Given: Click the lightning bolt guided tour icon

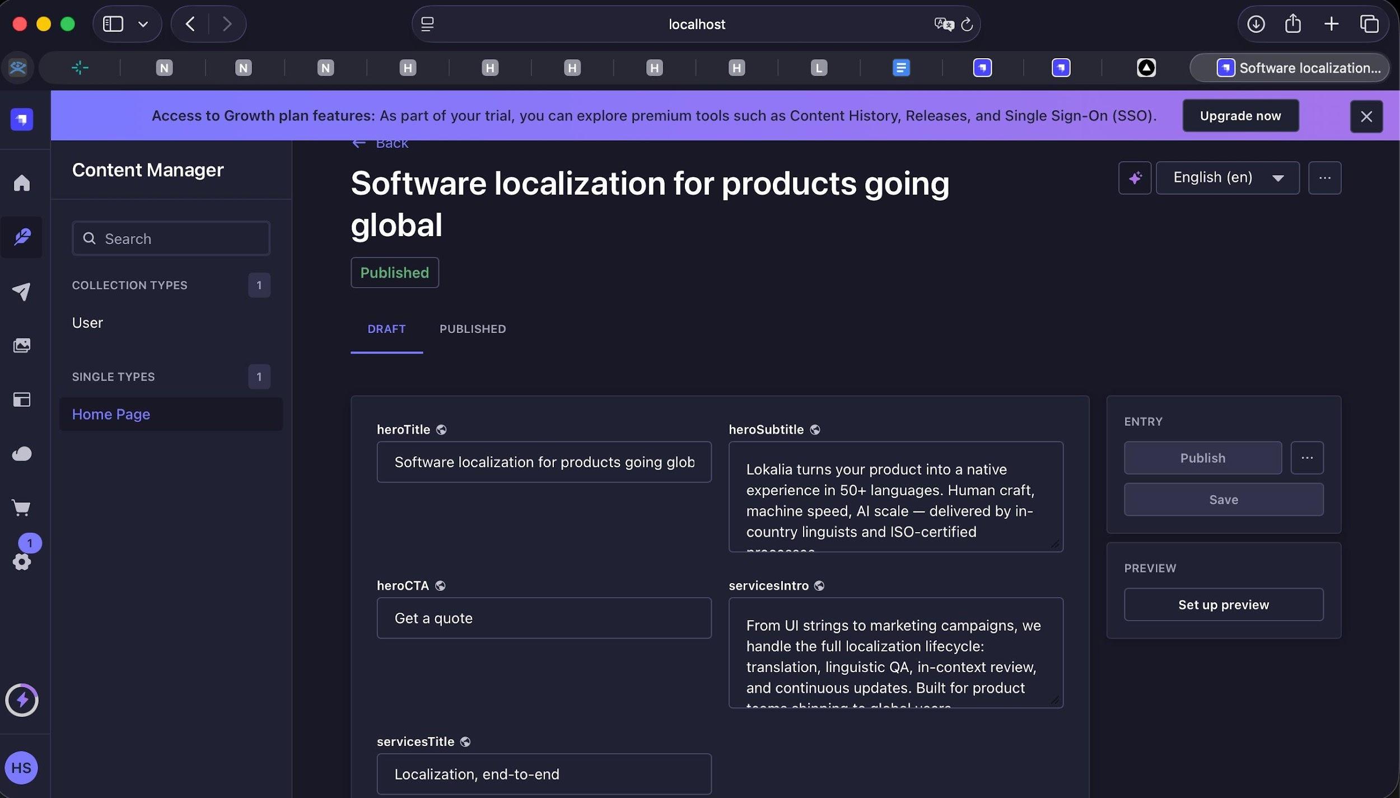Looking at the screenshot, I should click(x=21, y=700).
